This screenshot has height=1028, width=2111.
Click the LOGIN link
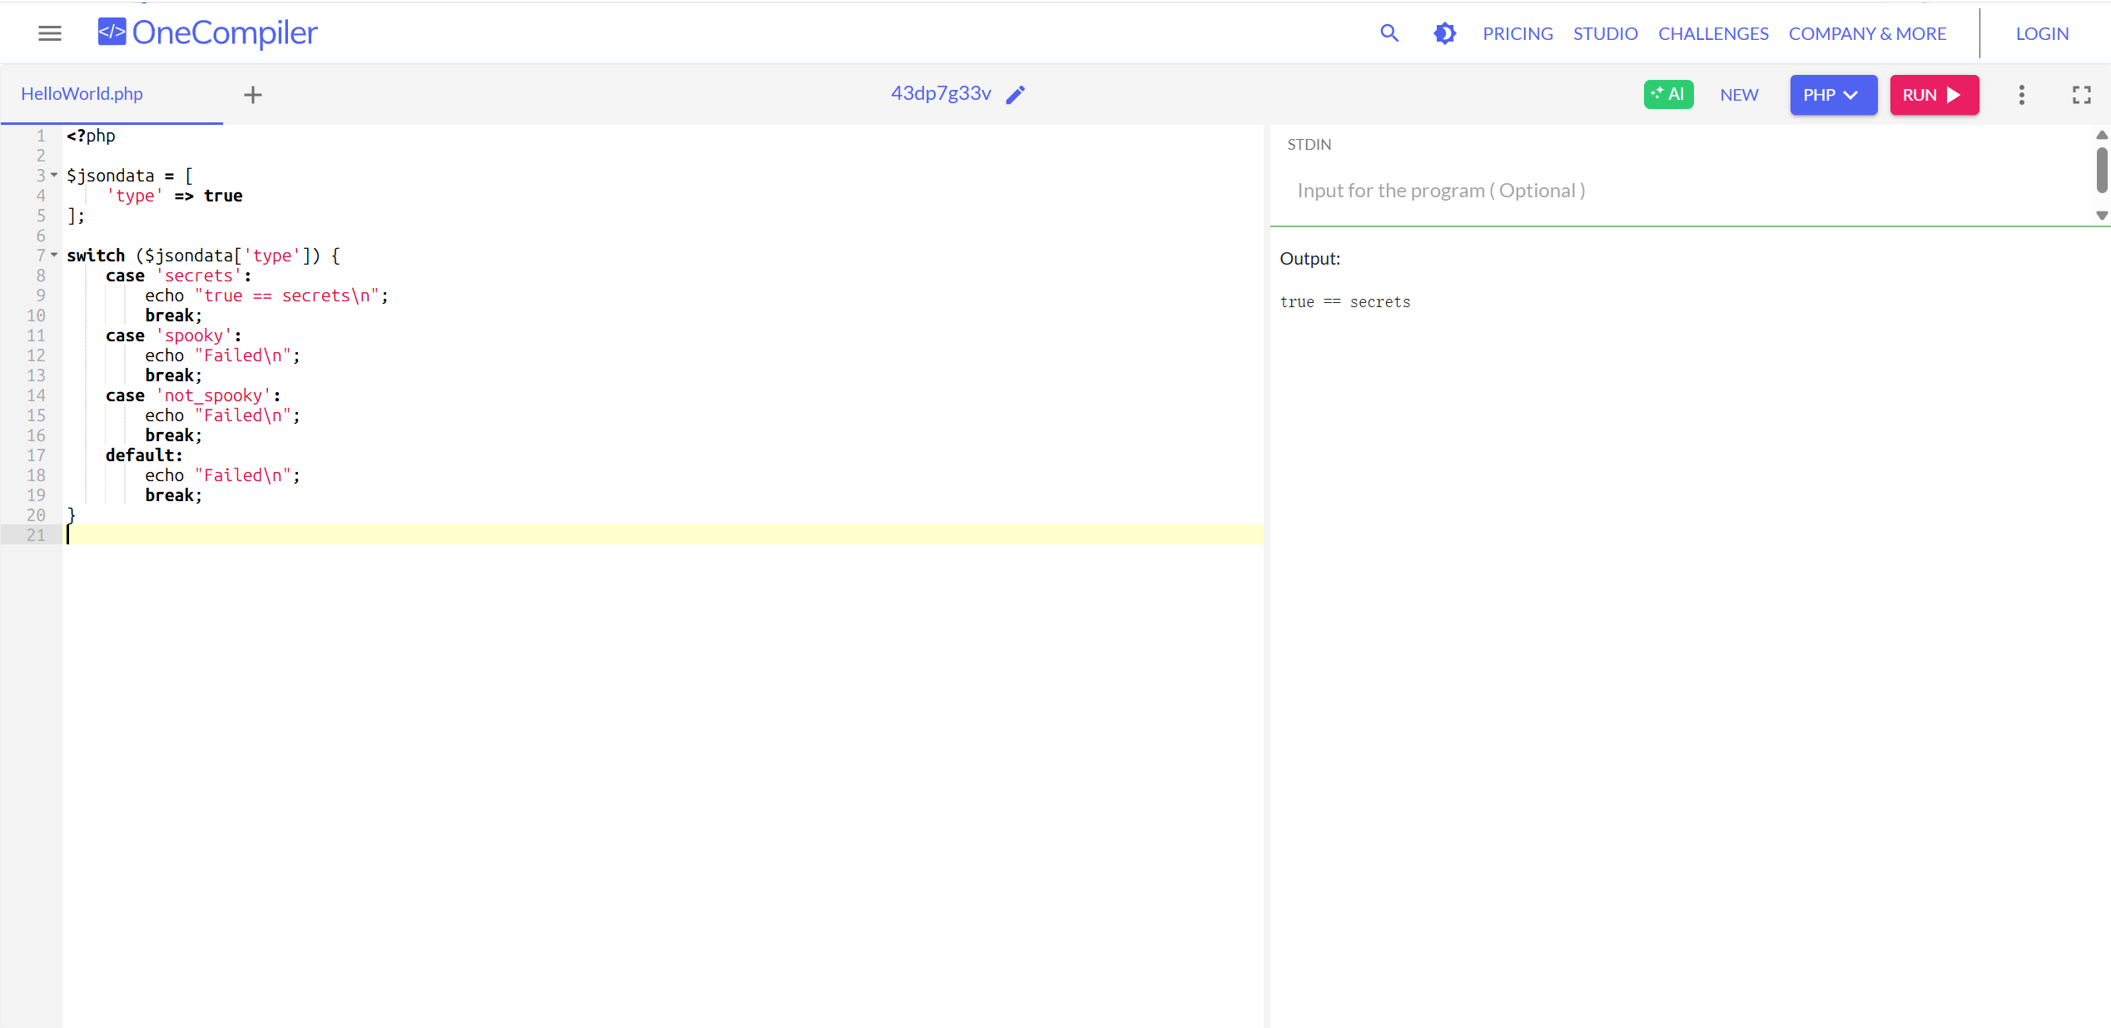pyautogui.click(x=2042, y=33)
